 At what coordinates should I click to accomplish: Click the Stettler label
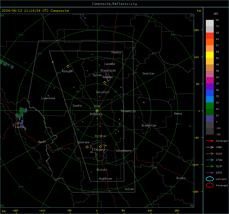pyautogui.click(x=148, y=74)
